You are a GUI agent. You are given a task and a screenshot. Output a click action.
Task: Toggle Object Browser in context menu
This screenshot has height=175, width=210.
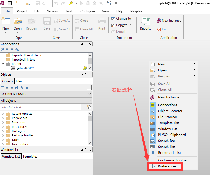click(170, 111)
